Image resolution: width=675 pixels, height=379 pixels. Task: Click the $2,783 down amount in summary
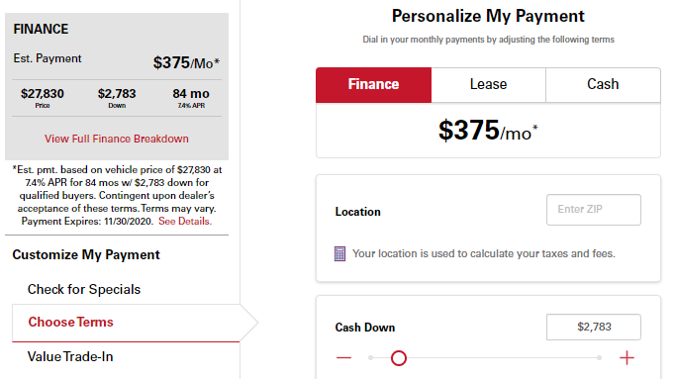pyautogui.click(x=117, y=94)
